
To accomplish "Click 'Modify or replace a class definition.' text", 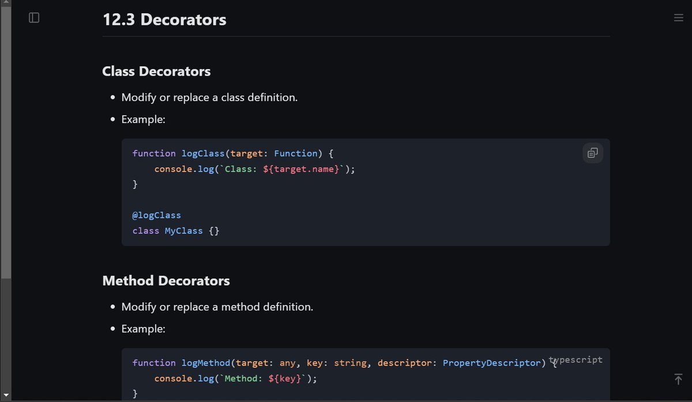I will coord(209,97).
